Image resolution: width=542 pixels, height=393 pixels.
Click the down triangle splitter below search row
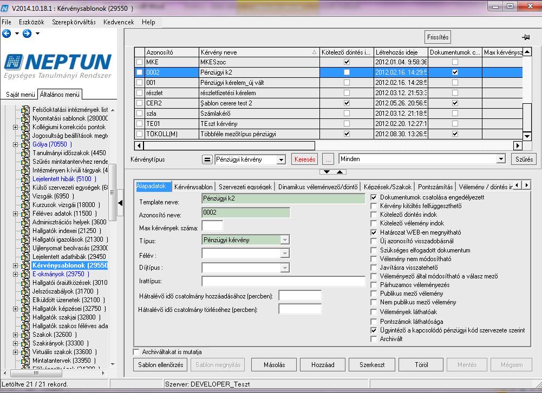pos(326,171)
